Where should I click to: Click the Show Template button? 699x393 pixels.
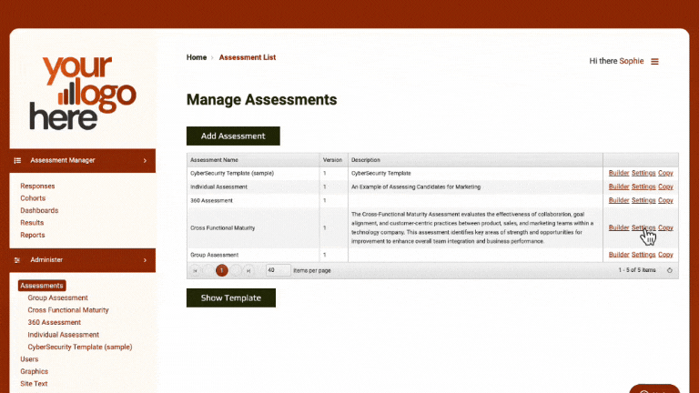coord(230,297)
